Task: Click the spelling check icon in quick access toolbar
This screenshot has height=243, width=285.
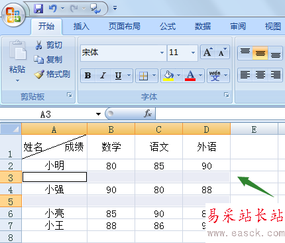Action: coord(95,9)
